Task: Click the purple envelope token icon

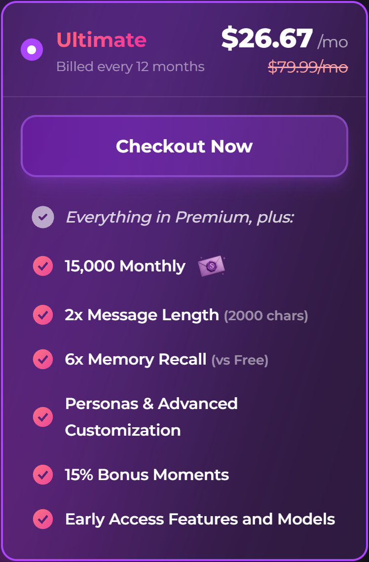Action: click(x=211, y=266)
